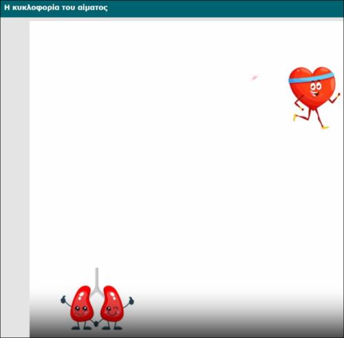Click the smiling lungs character pair
The image size is (344, 338).
pos(97,299)
